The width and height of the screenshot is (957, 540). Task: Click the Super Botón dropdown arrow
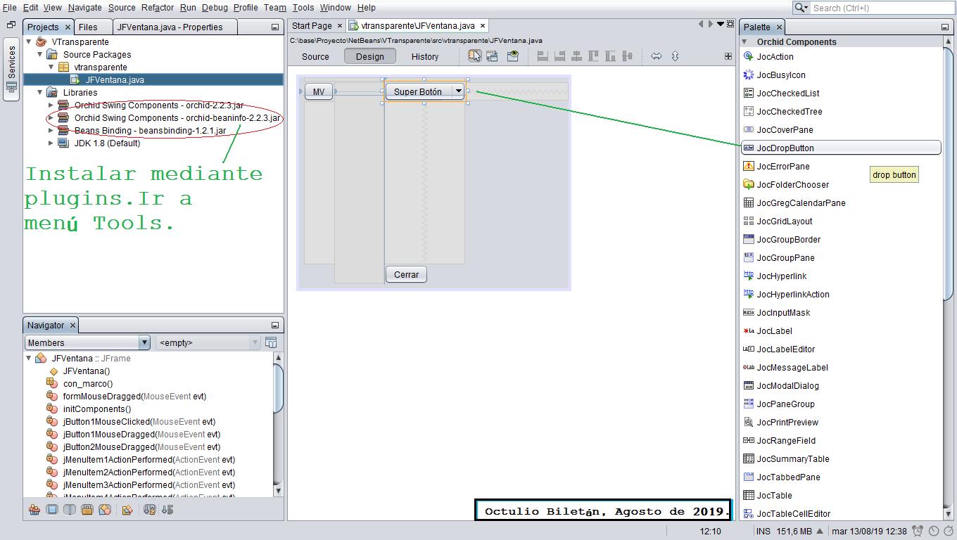[x=458, y=91]
